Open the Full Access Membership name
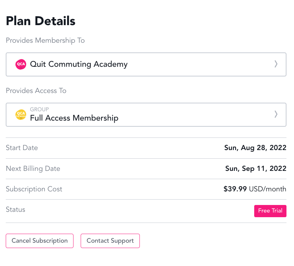 click(x=74, y=118)
